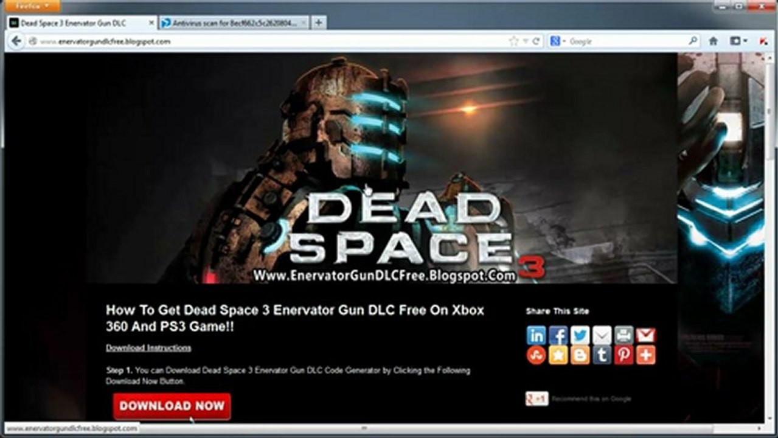Open the Download Instructions link
778x438 pixels.
pos(148,348)
